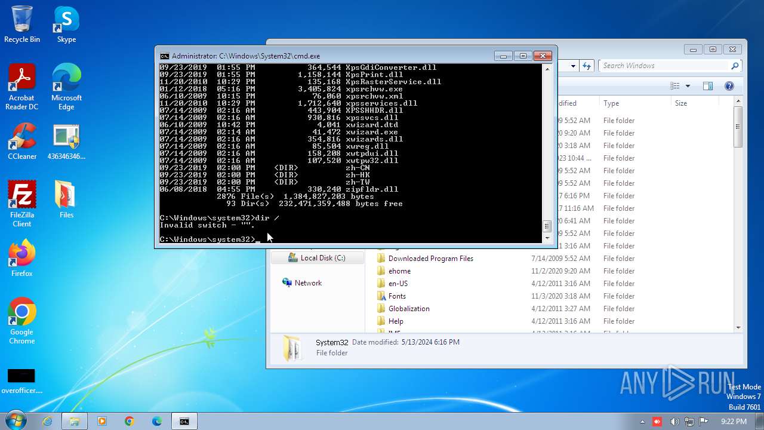Open the Recycle Bin desktop icon
The width and height of the screenshot is (764, 430).
[22, 24]
